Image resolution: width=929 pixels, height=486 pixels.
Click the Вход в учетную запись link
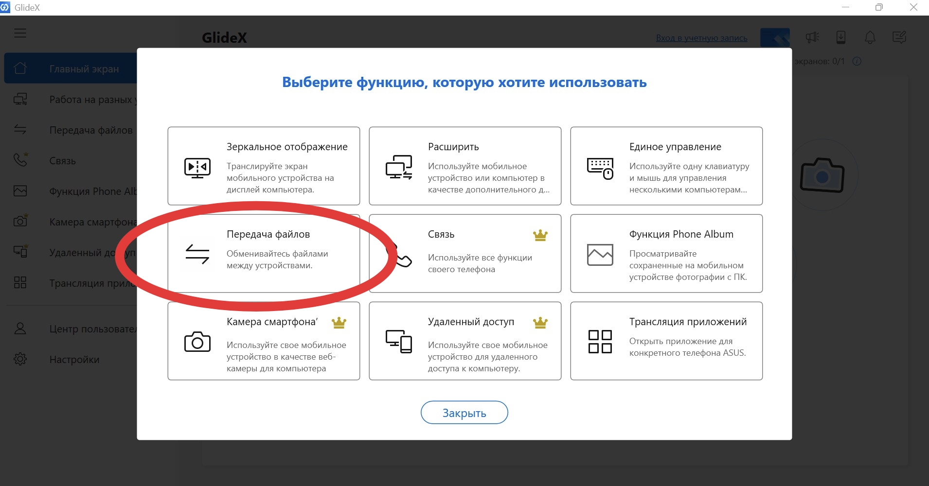pyautogui.click(x=701, y=38)
